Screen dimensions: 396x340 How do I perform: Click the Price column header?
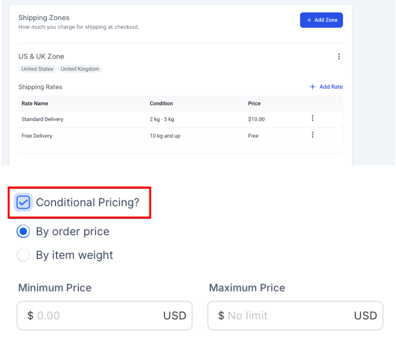click(x=254, y=103)
